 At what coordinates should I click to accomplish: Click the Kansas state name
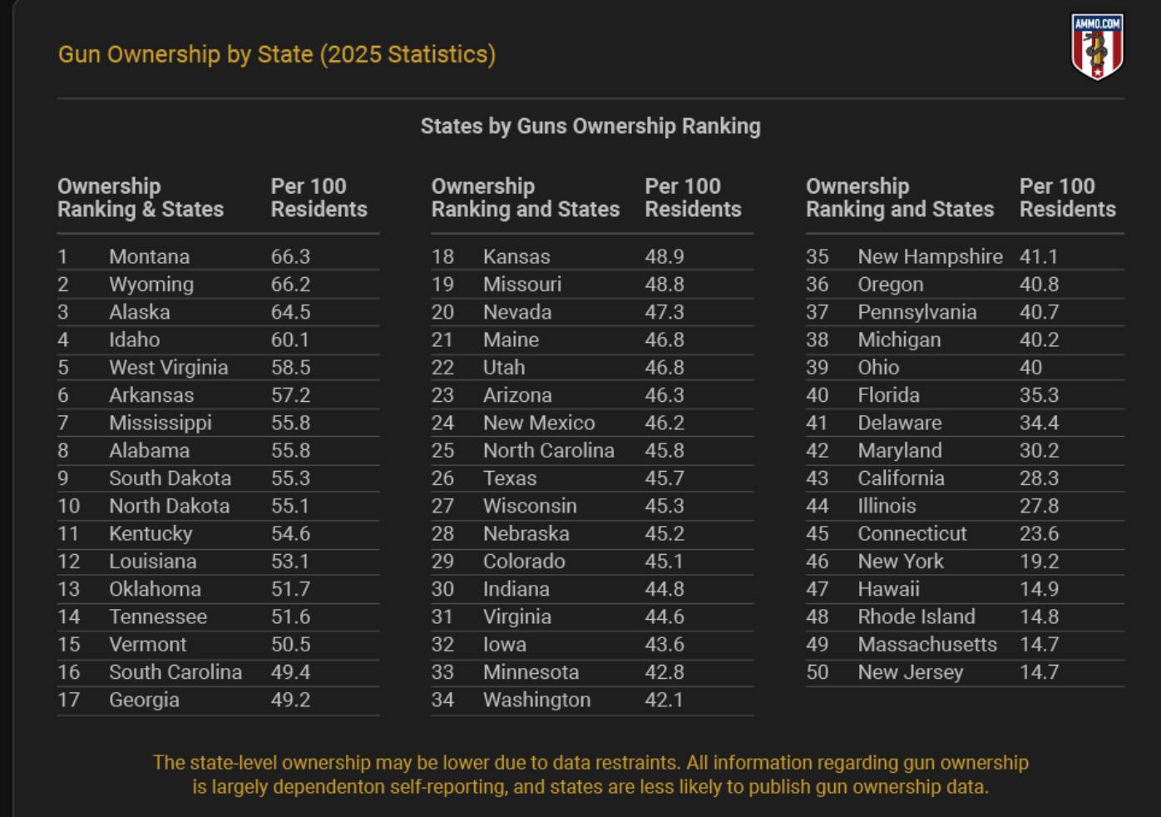click(x=516, y=257)
